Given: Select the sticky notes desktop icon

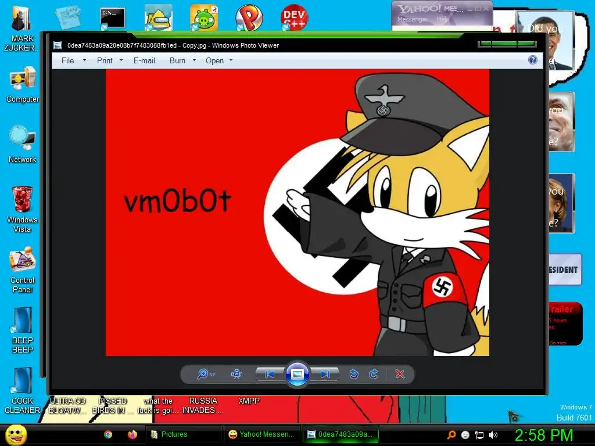Looking at the screenshot, I should click(x=67, y=17).
